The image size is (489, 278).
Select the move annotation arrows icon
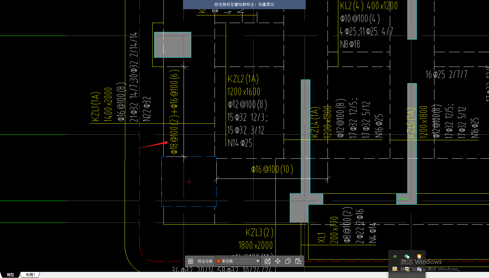click(x=278, y=261)
